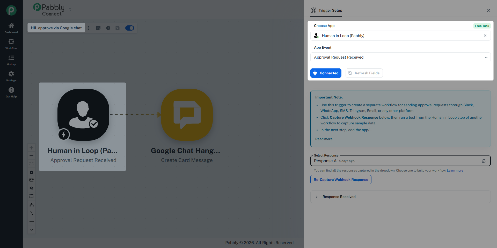Open the three-dot workflow options menu
The width and height of the screenshot is (497, 248).
(89, 28)
